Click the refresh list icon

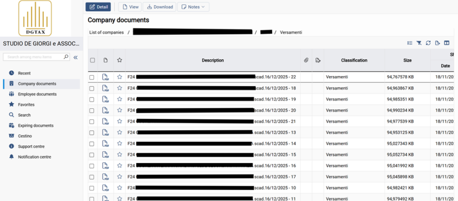428,43
